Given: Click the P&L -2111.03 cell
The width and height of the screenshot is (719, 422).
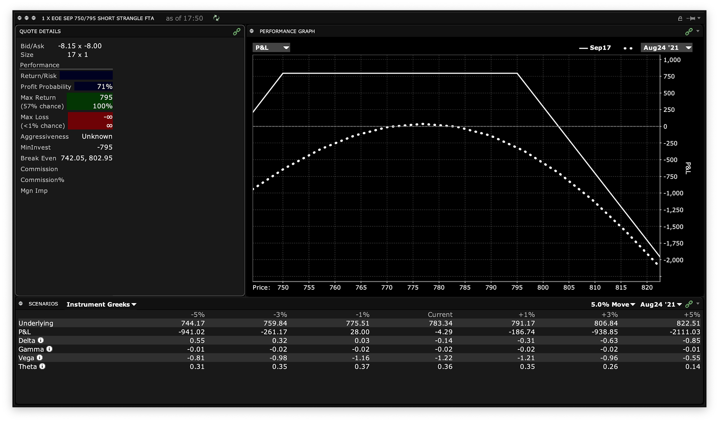Looking at the screenshot, I should coord(685,332).
